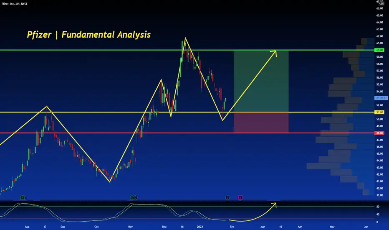Click the Apr label on time axis
Image resolution: width=389 pixels, height=230 pixels.
pos(300,227)
